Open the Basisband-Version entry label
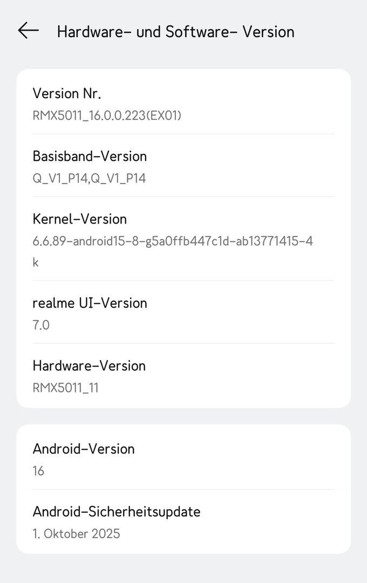The height and width of the screenshot is (583, 367). click(90, 156)
